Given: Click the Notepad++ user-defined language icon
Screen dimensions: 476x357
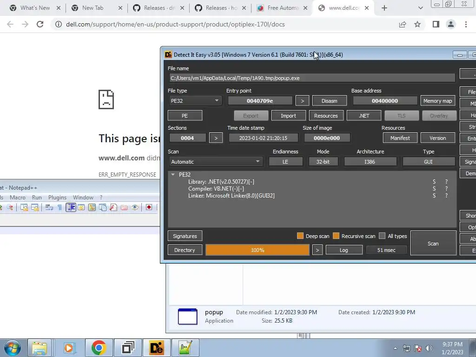Looking at the screenshot, I should pos(81,207).
